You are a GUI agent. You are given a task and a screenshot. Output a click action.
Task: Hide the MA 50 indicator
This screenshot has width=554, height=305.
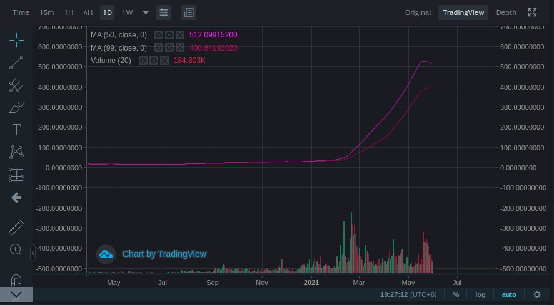tap(159, 35)
